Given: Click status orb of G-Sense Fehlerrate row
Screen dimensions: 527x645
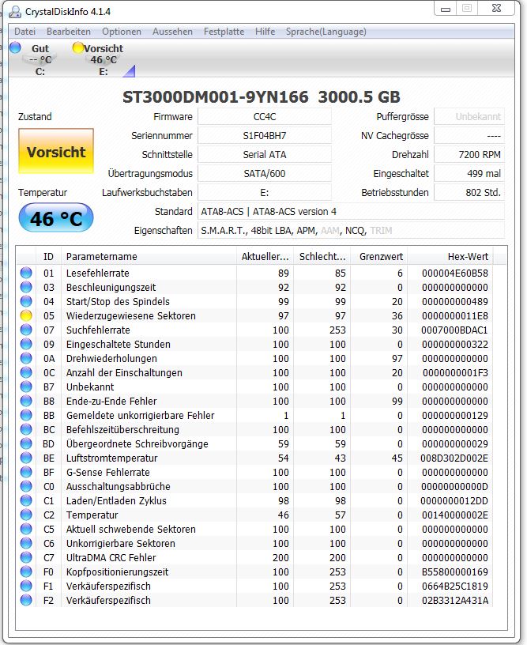Looking at the screenshot, I should click(x=26, y=472).
